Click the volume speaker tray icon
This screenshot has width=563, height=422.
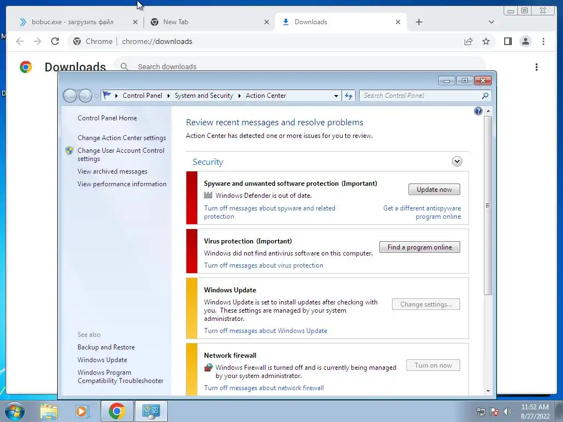507,412
